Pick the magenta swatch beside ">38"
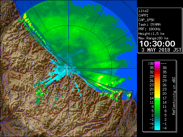 [x=157, y=64]
